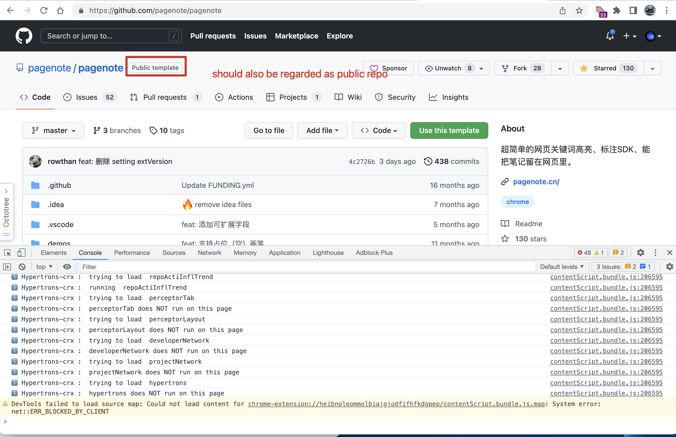Open the pagenote.cn link
676x437 pixels.
pos(536,182)
